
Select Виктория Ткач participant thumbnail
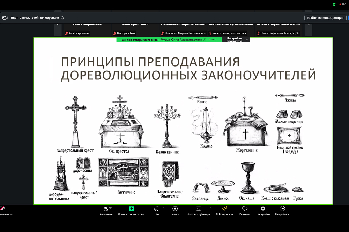tap(135, 29)
